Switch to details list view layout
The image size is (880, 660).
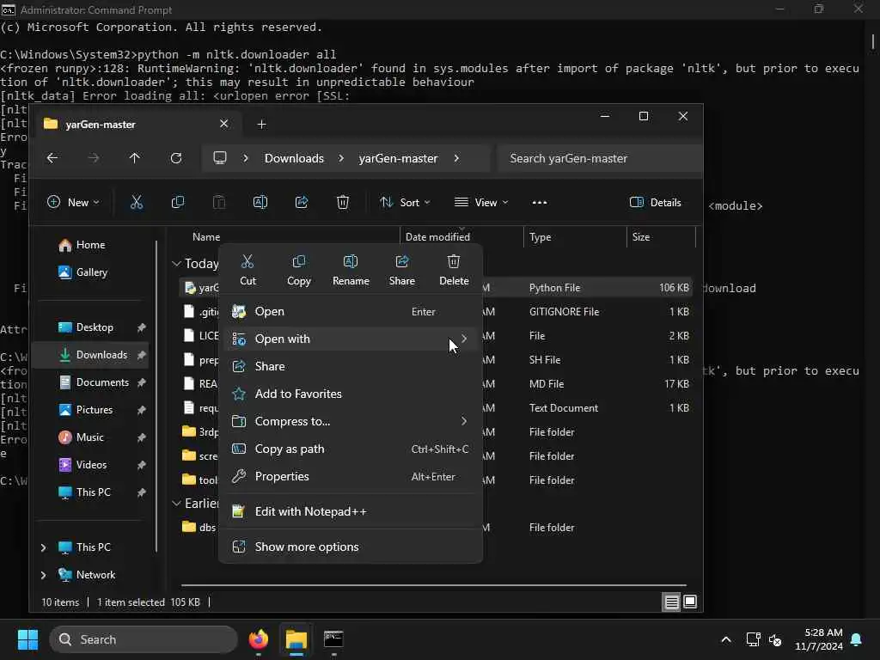coord(672,602)
